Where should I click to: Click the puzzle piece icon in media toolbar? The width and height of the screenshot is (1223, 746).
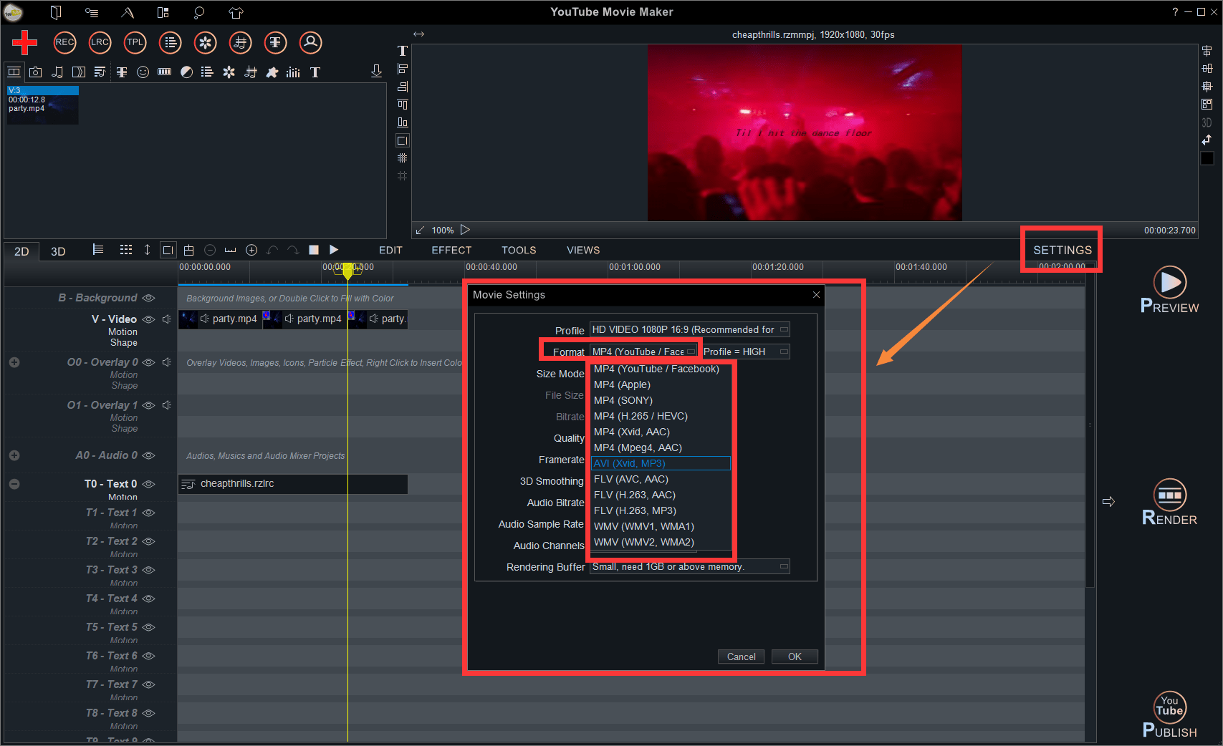click(272, 72)
